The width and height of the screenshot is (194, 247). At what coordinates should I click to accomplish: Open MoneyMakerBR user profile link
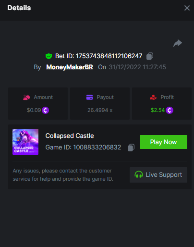click(x=70, y=67)
